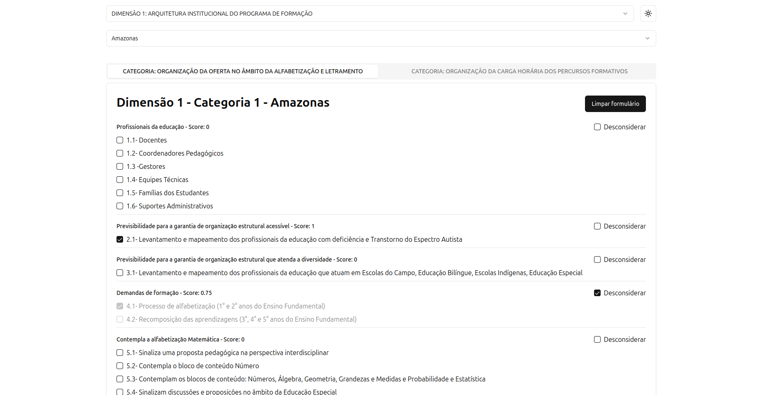The image size is (762, 395).
Task: Tick 5.2 Contempla o bloco Número
Action: point(120,366)
